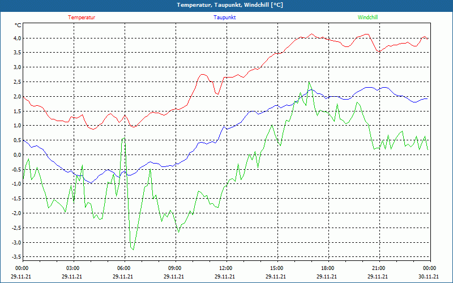Click the '09:00' time axis label
Screen dimensions: 453x283
click(x=174, y=268)
